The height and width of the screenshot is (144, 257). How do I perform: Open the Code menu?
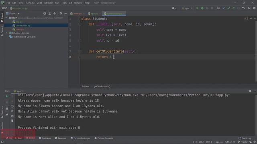pos(39,3)
